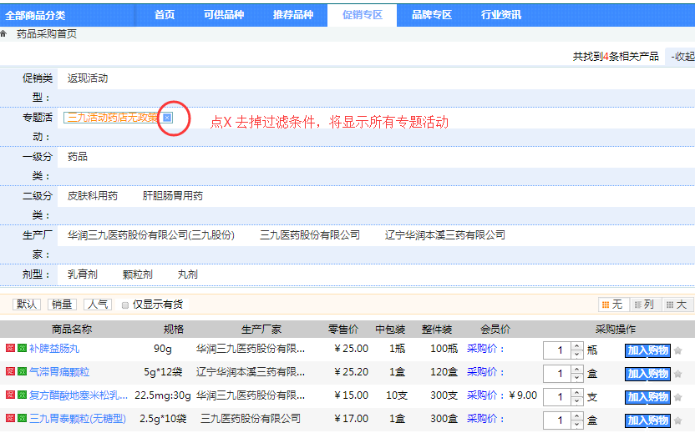The height and width of the screenshot is (438, 695).
Task: Switch to 列 list view mode
Action: coord(644,305)
